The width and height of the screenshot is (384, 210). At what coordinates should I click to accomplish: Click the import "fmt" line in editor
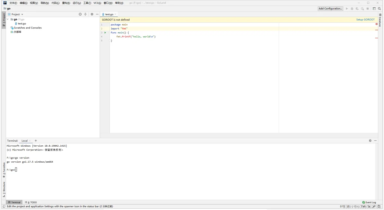[x=119, y=28]
